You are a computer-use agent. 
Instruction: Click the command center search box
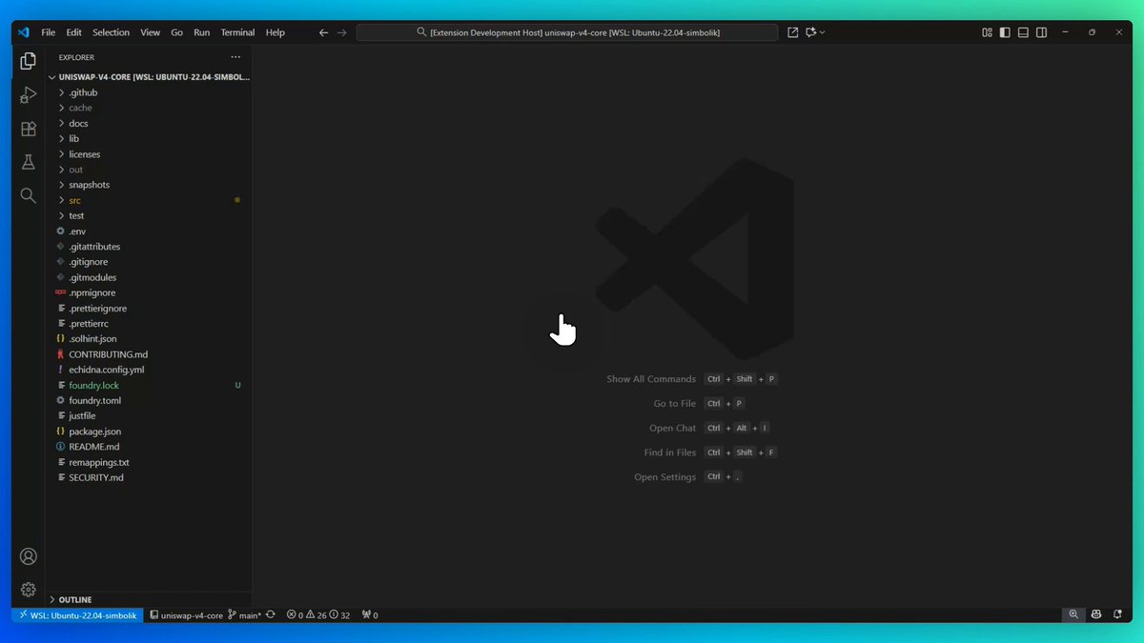coord(567,32)
